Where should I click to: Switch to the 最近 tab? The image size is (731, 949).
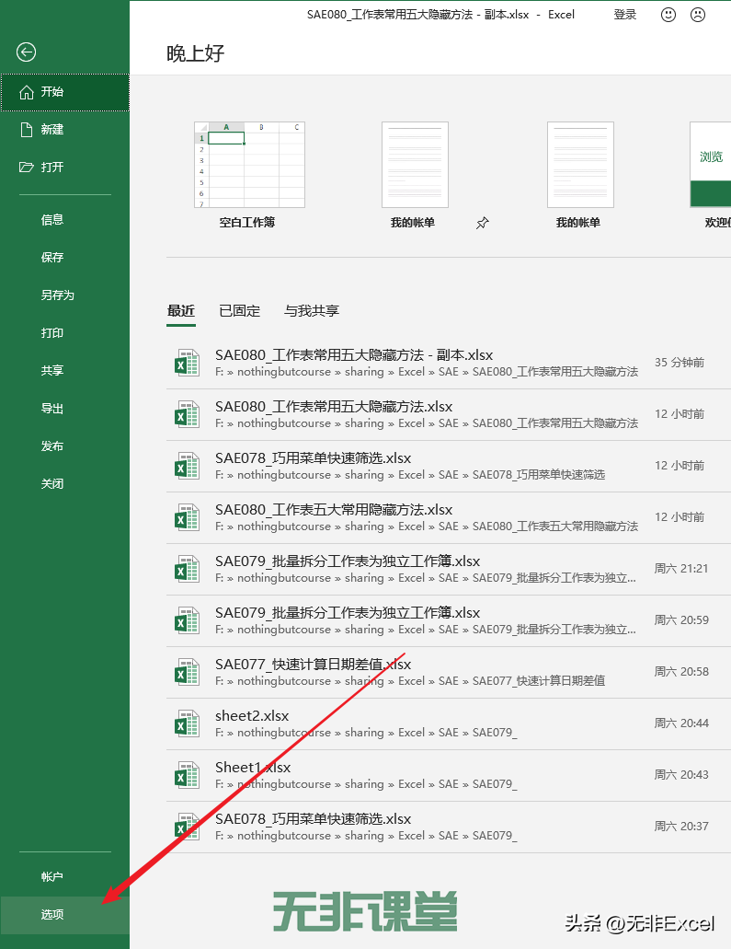pos(181,311)
